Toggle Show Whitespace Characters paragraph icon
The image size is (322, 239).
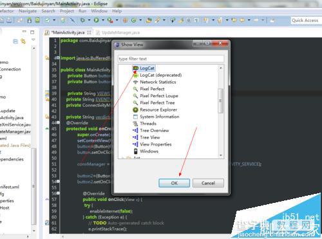(x=196, y=20)
